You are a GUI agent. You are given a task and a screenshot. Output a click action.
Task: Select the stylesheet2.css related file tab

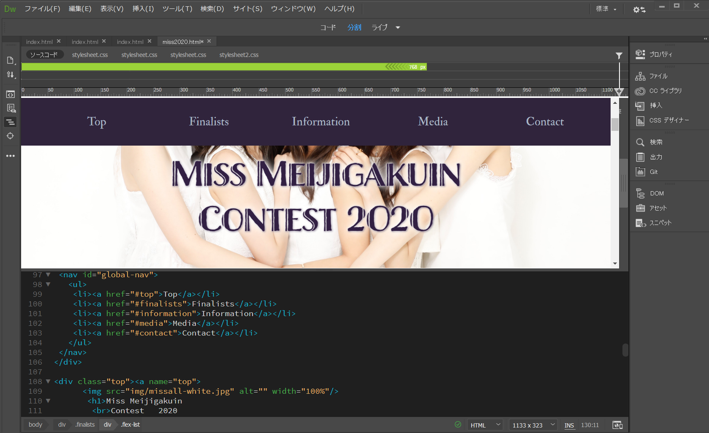coord(239,55)
